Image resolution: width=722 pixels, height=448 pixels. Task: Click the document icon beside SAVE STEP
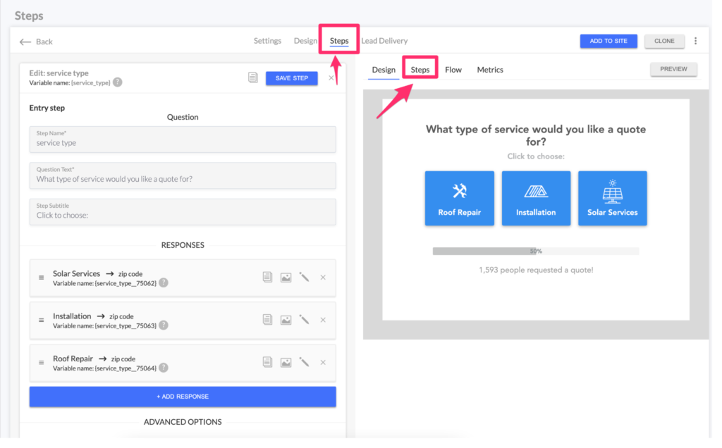coord(253,77)
